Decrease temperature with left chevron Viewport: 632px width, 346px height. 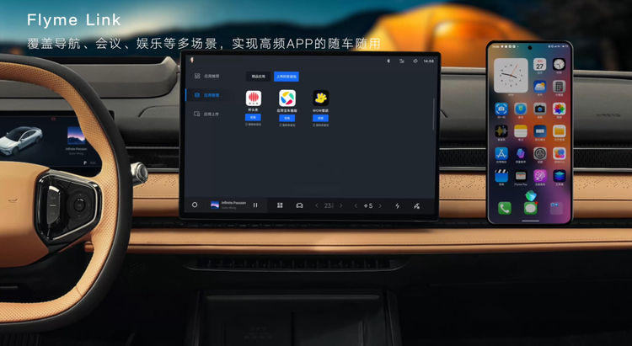pyautogui.click(x=317, y=205)
